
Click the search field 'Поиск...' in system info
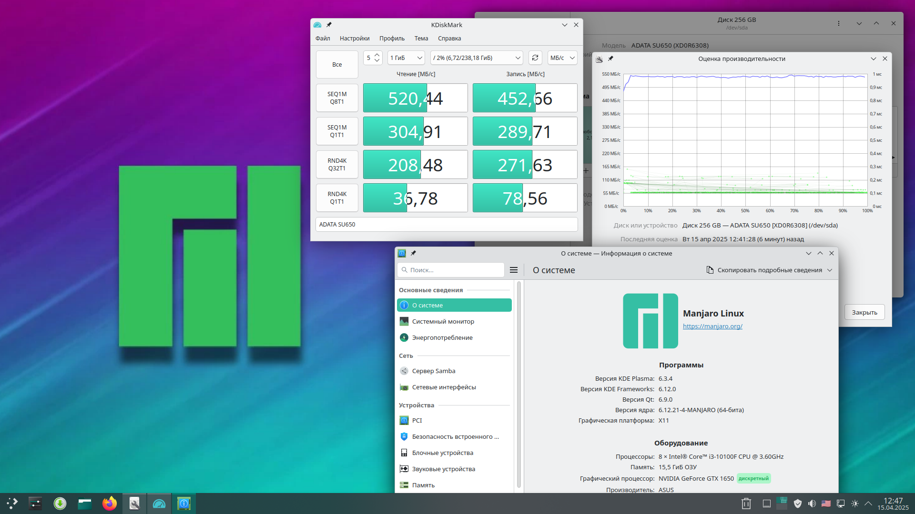coord(450,270)
